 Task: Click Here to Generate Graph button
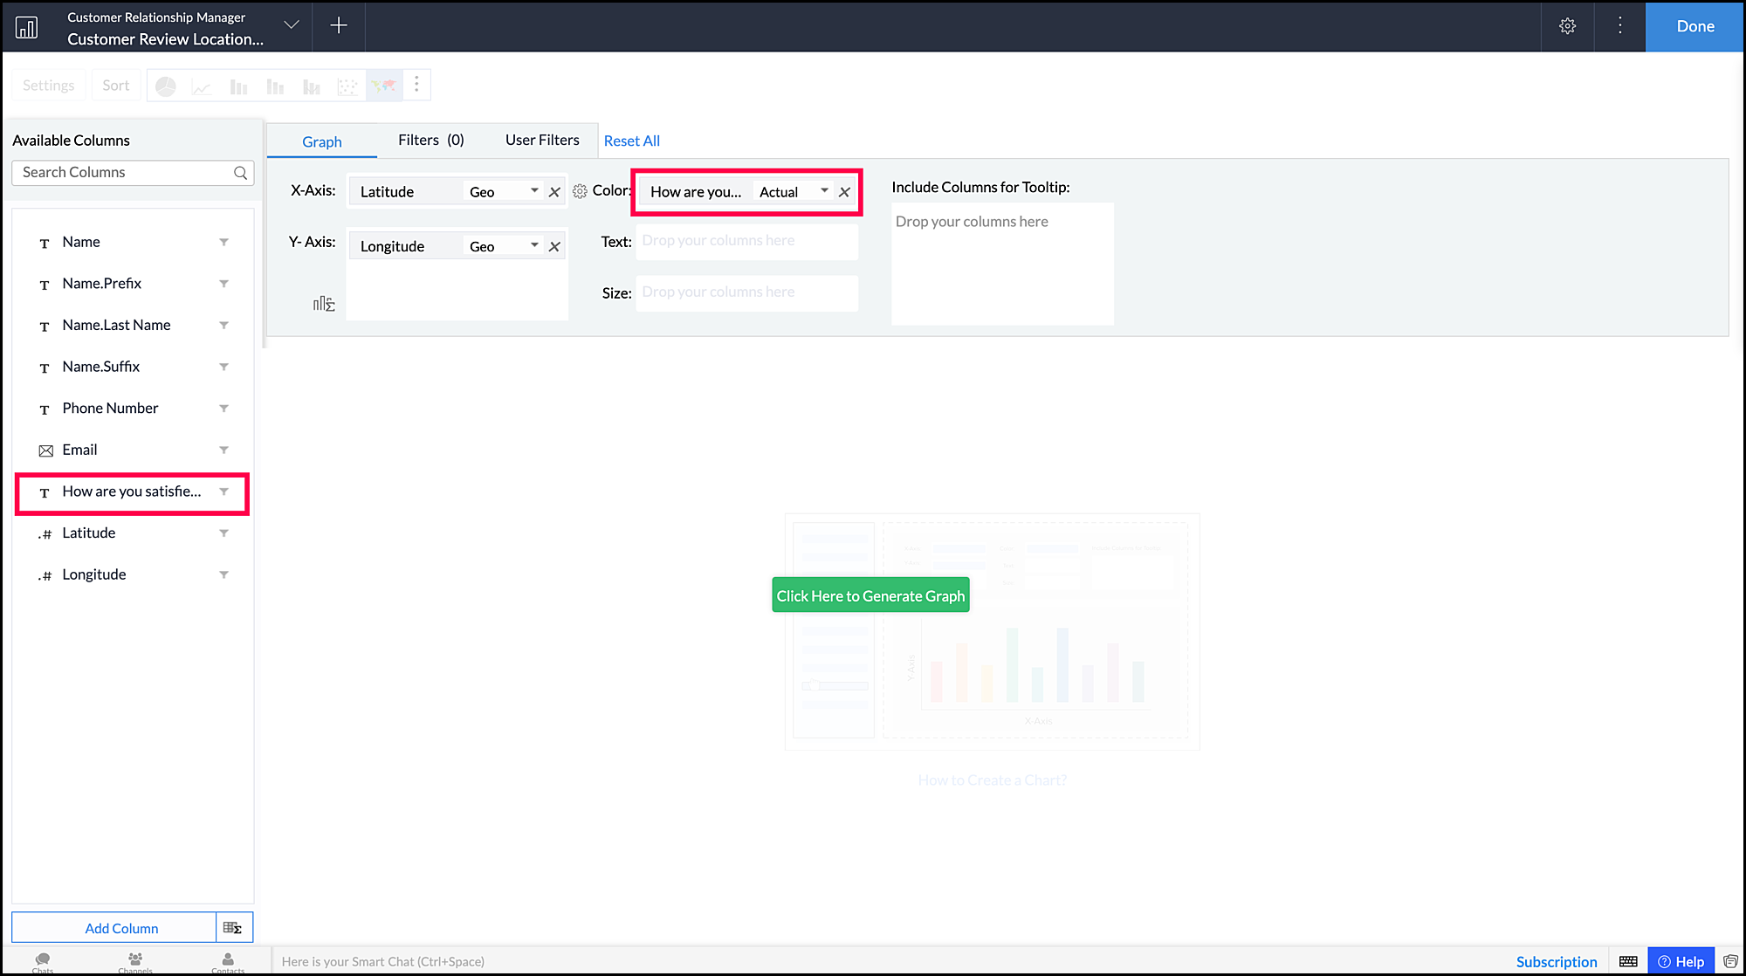[x=870, y=595]
